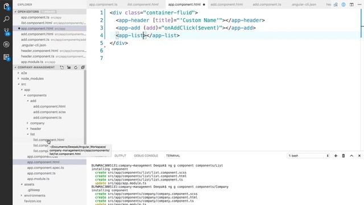The height and width of the screenshot is (205, 364).
Task: Open .gitkeep file in assets
Action: (x=34, y=190)
